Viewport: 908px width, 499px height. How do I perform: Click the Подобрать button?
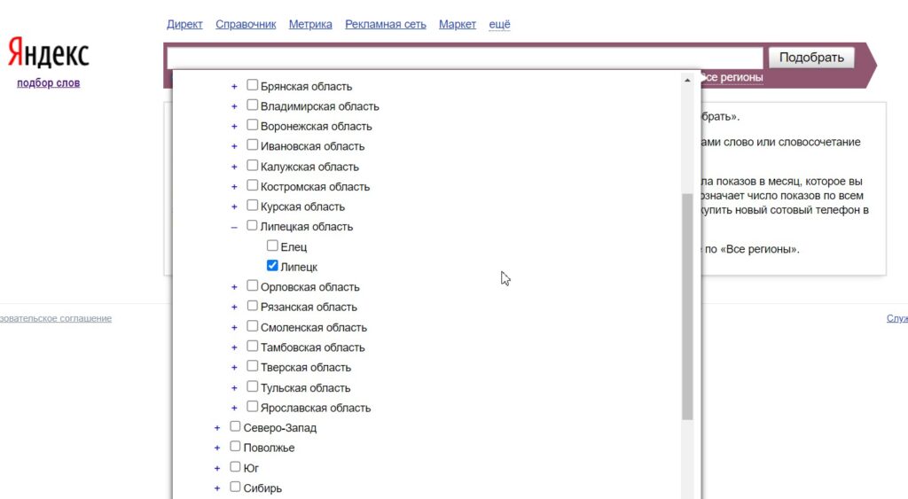click(811, 58)
